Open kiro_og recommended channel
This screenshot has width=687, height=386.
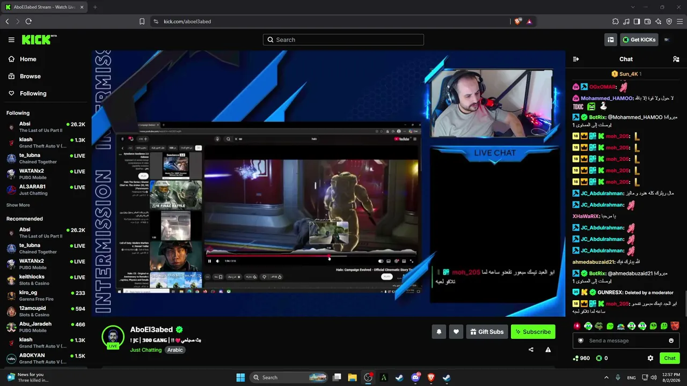[x=46, y=295]
